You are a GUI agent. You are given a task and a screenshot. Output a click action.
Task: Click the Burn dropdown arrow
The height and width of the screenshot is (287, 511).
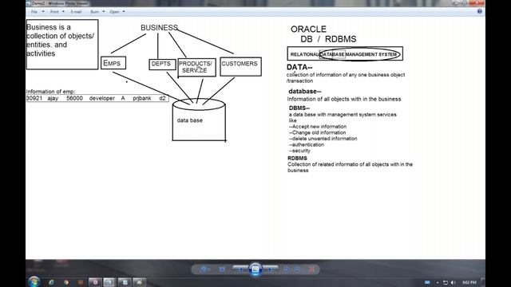(x=104, y=12)
